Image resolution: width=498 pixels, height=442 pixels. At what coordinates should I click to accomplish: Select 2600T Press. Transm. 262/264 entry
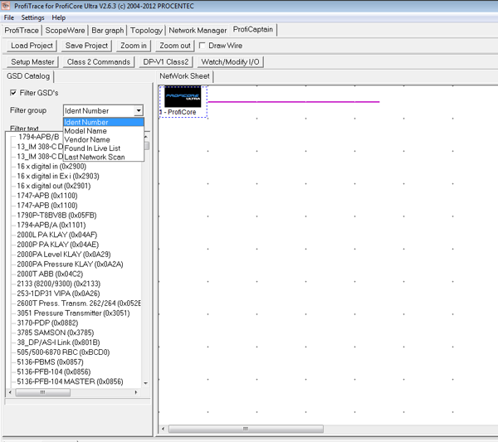[x=79, y=304]
